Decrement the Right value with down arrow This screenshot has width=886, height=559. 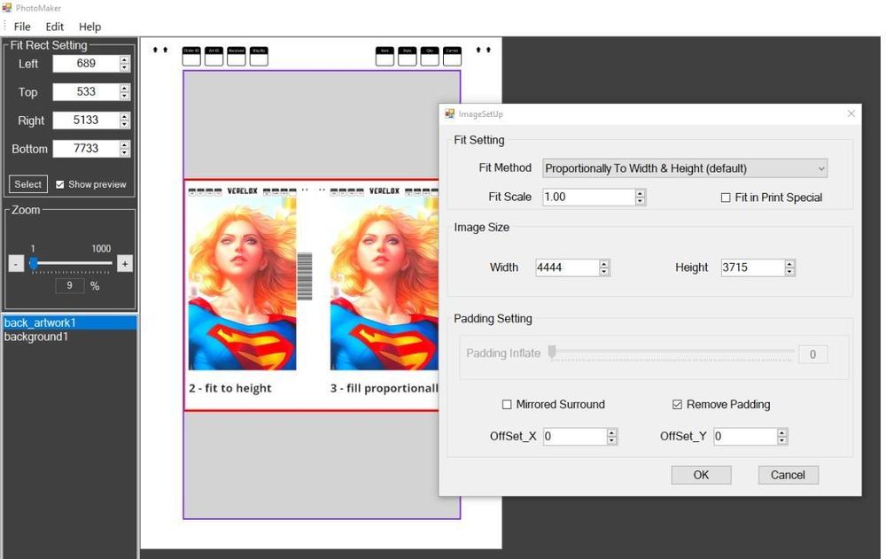pyautogui.click(x=125, y=124)
